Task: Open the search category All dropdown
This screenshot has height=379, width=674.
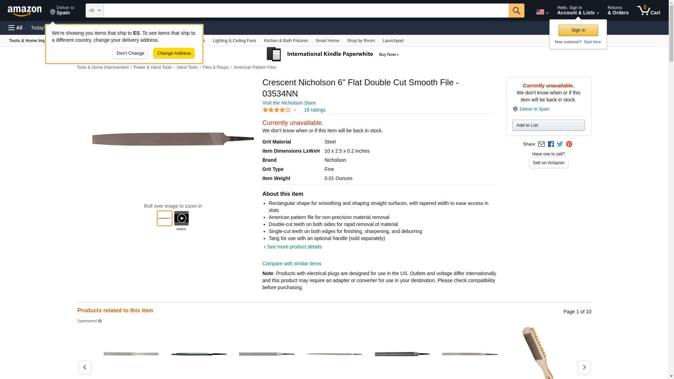Action: click(x=94, y=11)
